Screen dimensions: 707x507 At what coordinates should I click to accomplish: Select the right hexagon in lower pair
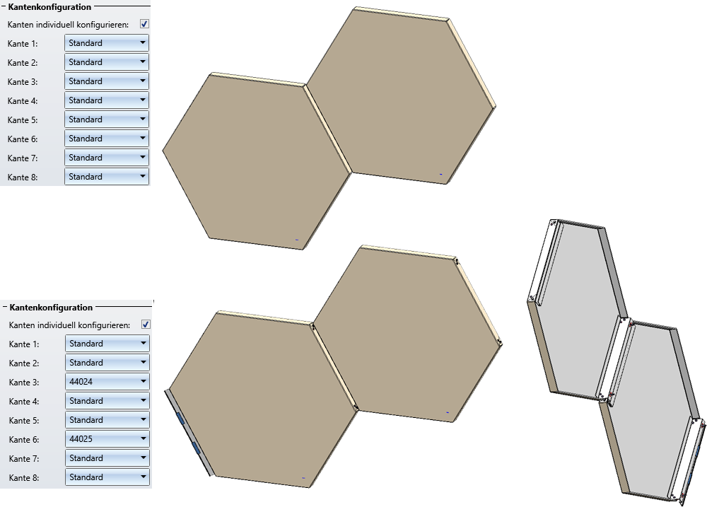pos(408,334)
